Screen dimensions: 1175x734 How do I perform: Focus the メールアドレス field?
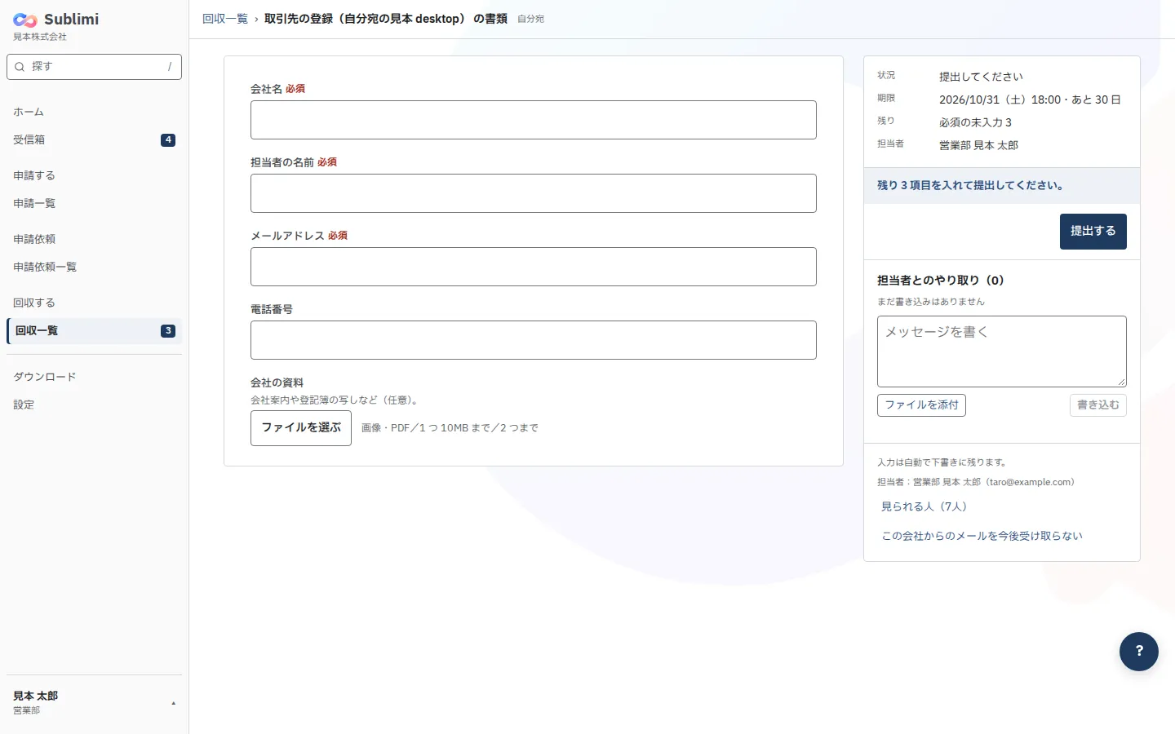pyautogui.click(x=534, y=267)
